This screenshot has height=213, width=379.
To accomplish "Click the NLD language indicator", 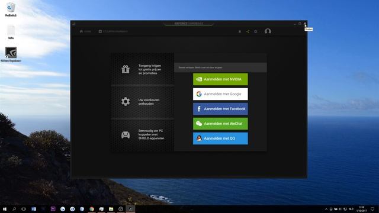I will 351,209.
